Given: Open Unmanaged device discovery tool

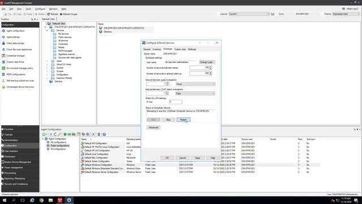Looking at the screenshot, I should click(x=20, y=87).
